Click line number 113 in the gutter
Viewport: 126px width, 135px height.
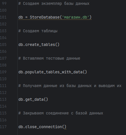click(x=3, y=99)
